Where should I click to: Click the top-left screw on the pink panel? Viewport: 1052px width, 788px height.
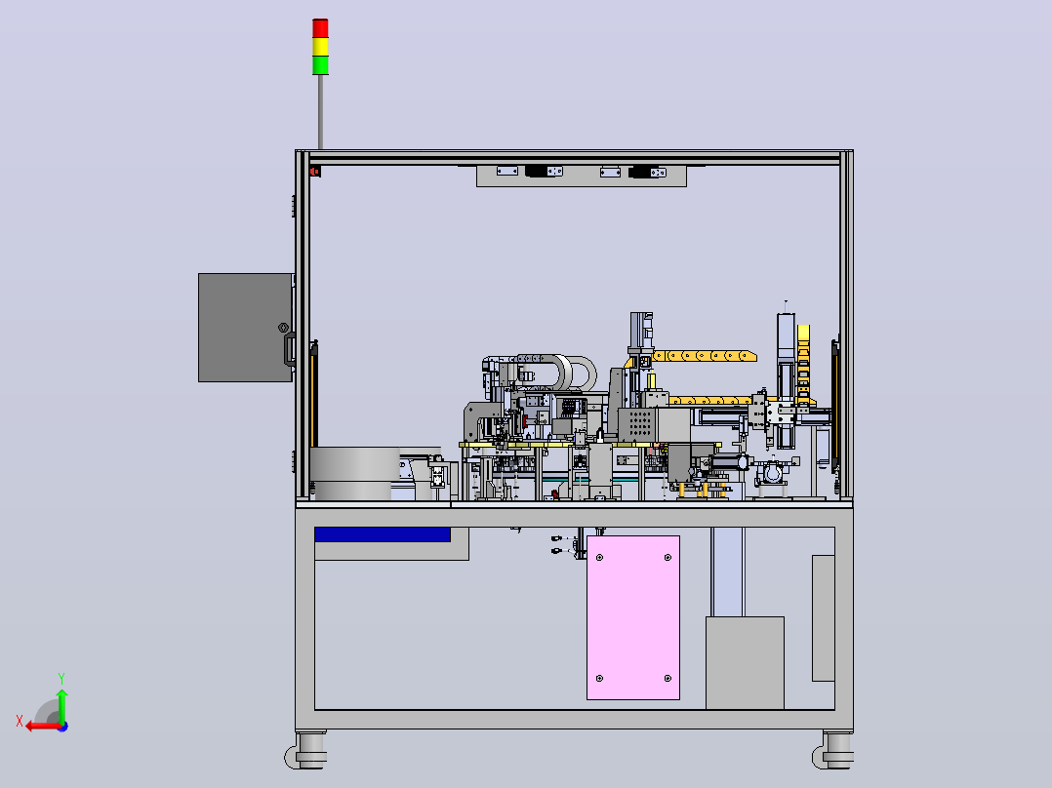pos(600,557)
